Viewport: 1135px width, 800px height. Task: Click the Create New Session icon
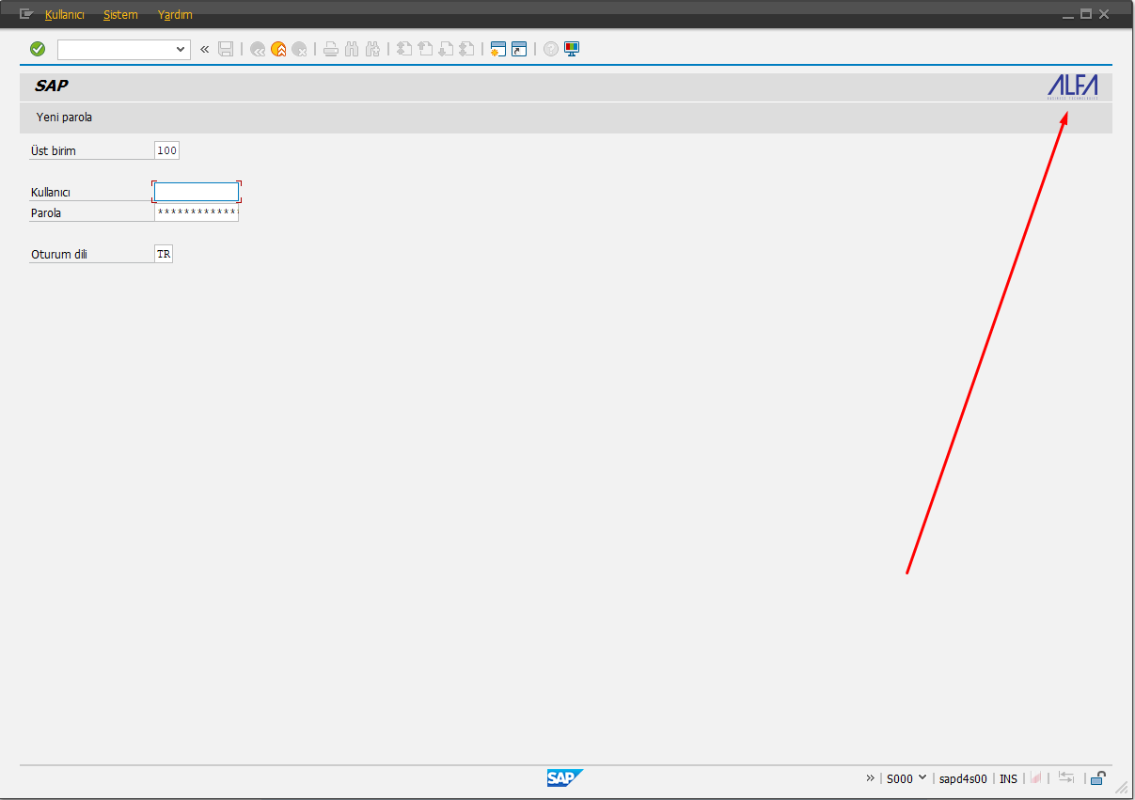tap(498, 49)
